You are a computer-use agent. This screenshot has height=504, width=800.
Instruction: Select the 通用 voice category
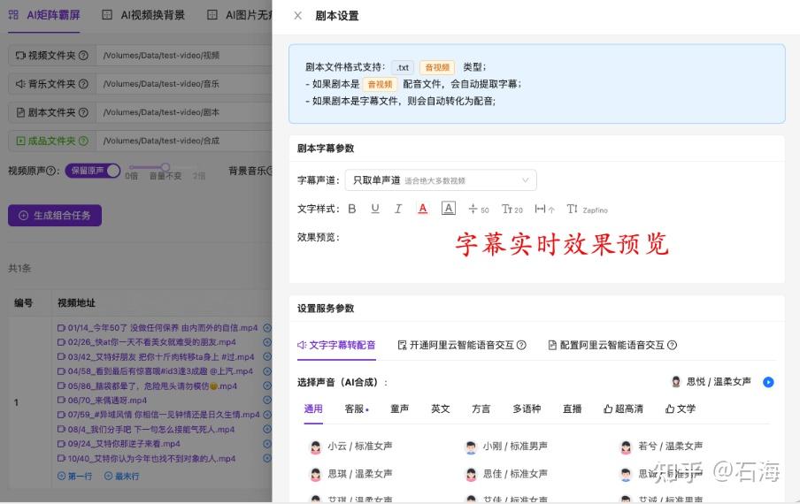(x=313, y=409)
